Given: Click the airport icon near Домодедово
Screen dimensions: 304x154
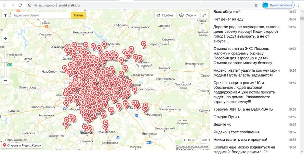Looking at the screenshot, I should [x=118, y=138].
